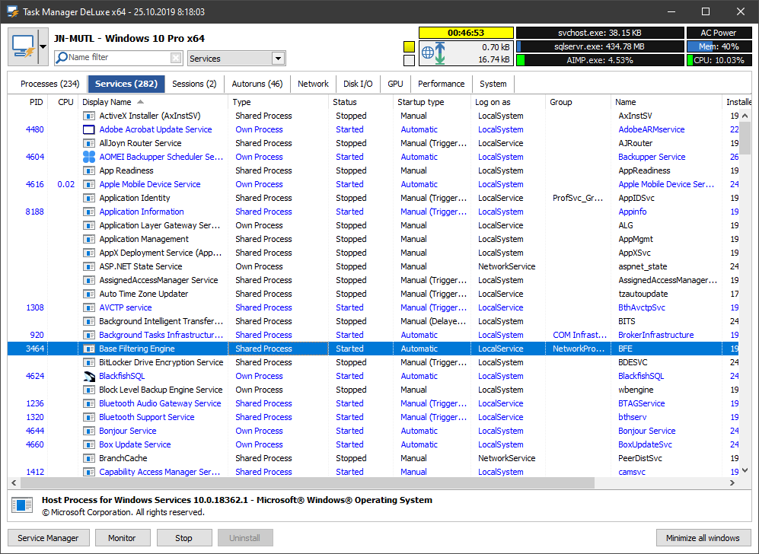Click the Mem: 40% usage meter
Viewport: 759px width, 554px height.
(x=719, y=46)
